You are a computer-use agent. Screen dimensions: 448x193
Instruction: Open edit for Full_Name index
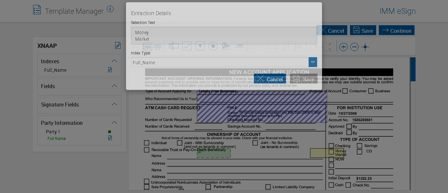pyautogui.click(x=110, y=70)
